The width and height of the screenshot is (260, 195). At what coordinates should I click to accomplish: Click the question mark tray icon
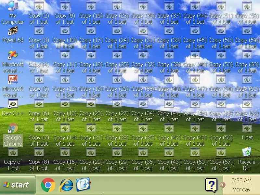[x=211, y=185]
